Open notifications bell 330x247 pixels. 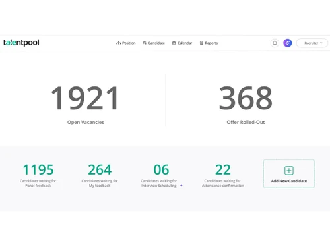pos(275,43)
